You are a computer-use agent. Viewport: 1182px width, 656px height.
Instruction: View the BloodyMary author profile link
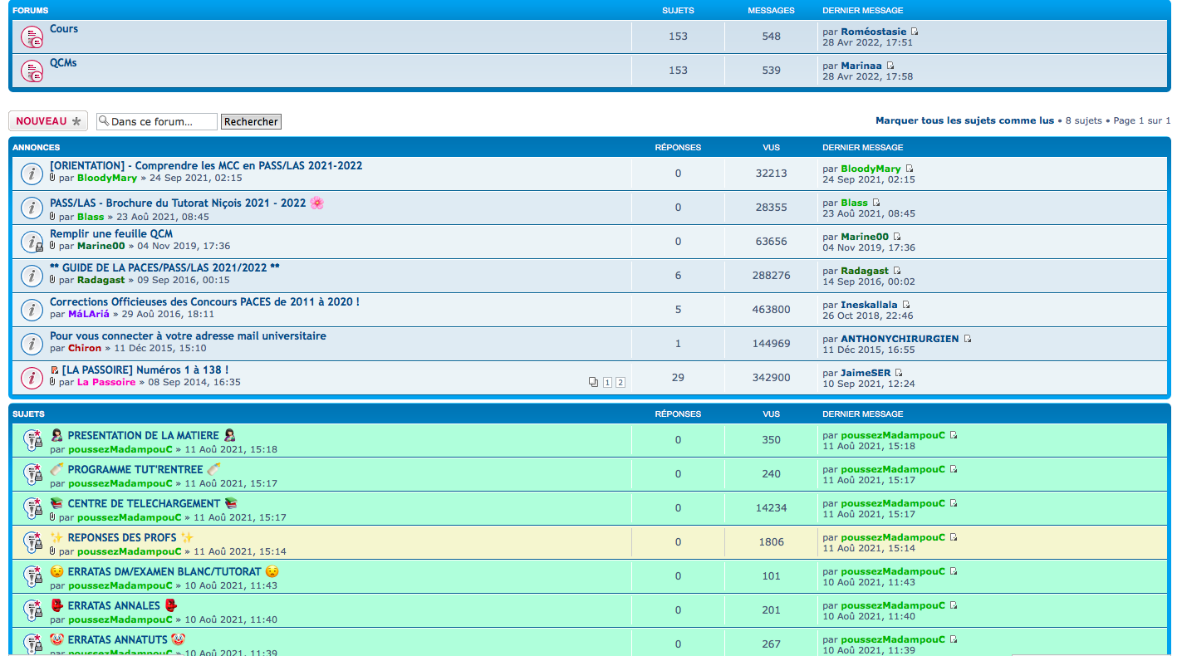pos(107,178)
